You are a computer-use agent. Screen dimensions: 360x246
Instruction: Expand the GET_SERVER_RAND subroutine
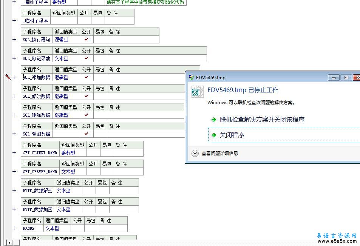point(14,172)
